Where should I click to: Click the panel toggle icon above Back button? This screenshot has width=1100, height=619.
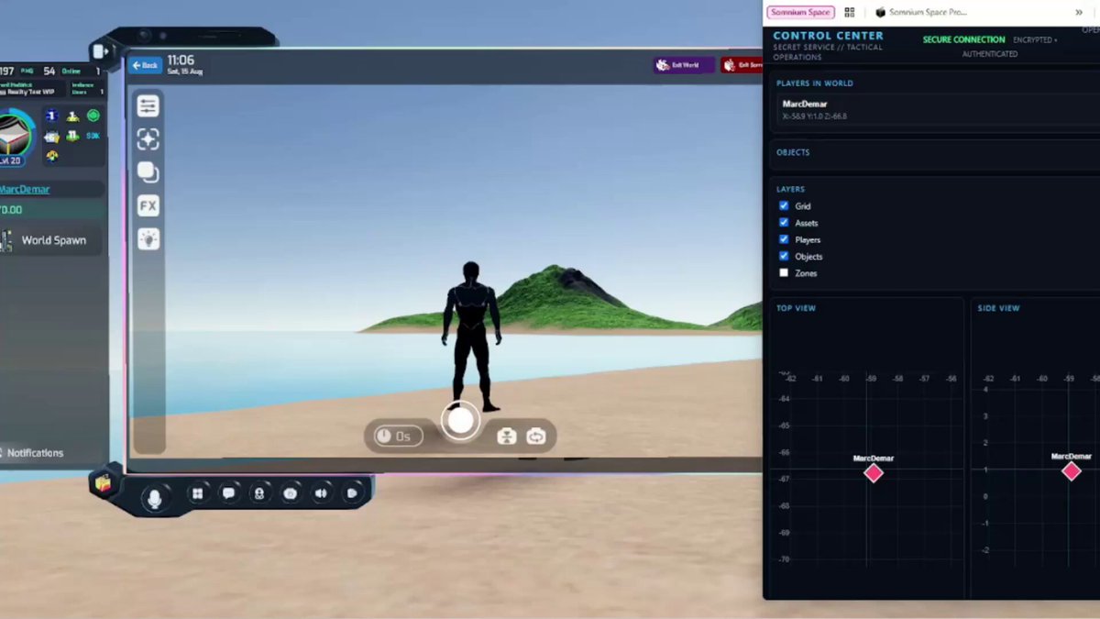(x=99, y=52)
